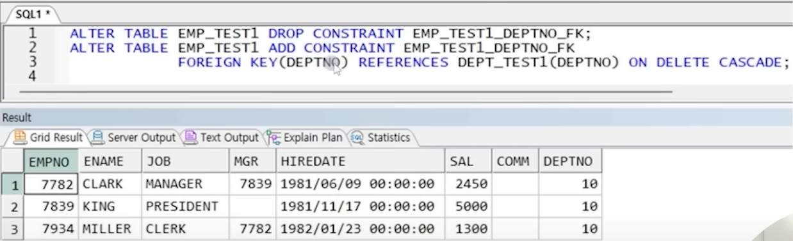Image resolution: width=793 pixels, height=241 pixels.
Task: Click the EMPNO cell 7934
Action: click(52, 229)
